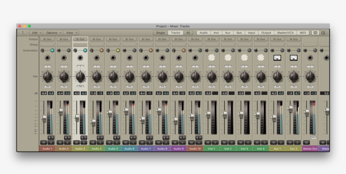The width and height of the screenshot is (346, 174).
Task: Switch mixer to Single view
Action: pos(160,33)
